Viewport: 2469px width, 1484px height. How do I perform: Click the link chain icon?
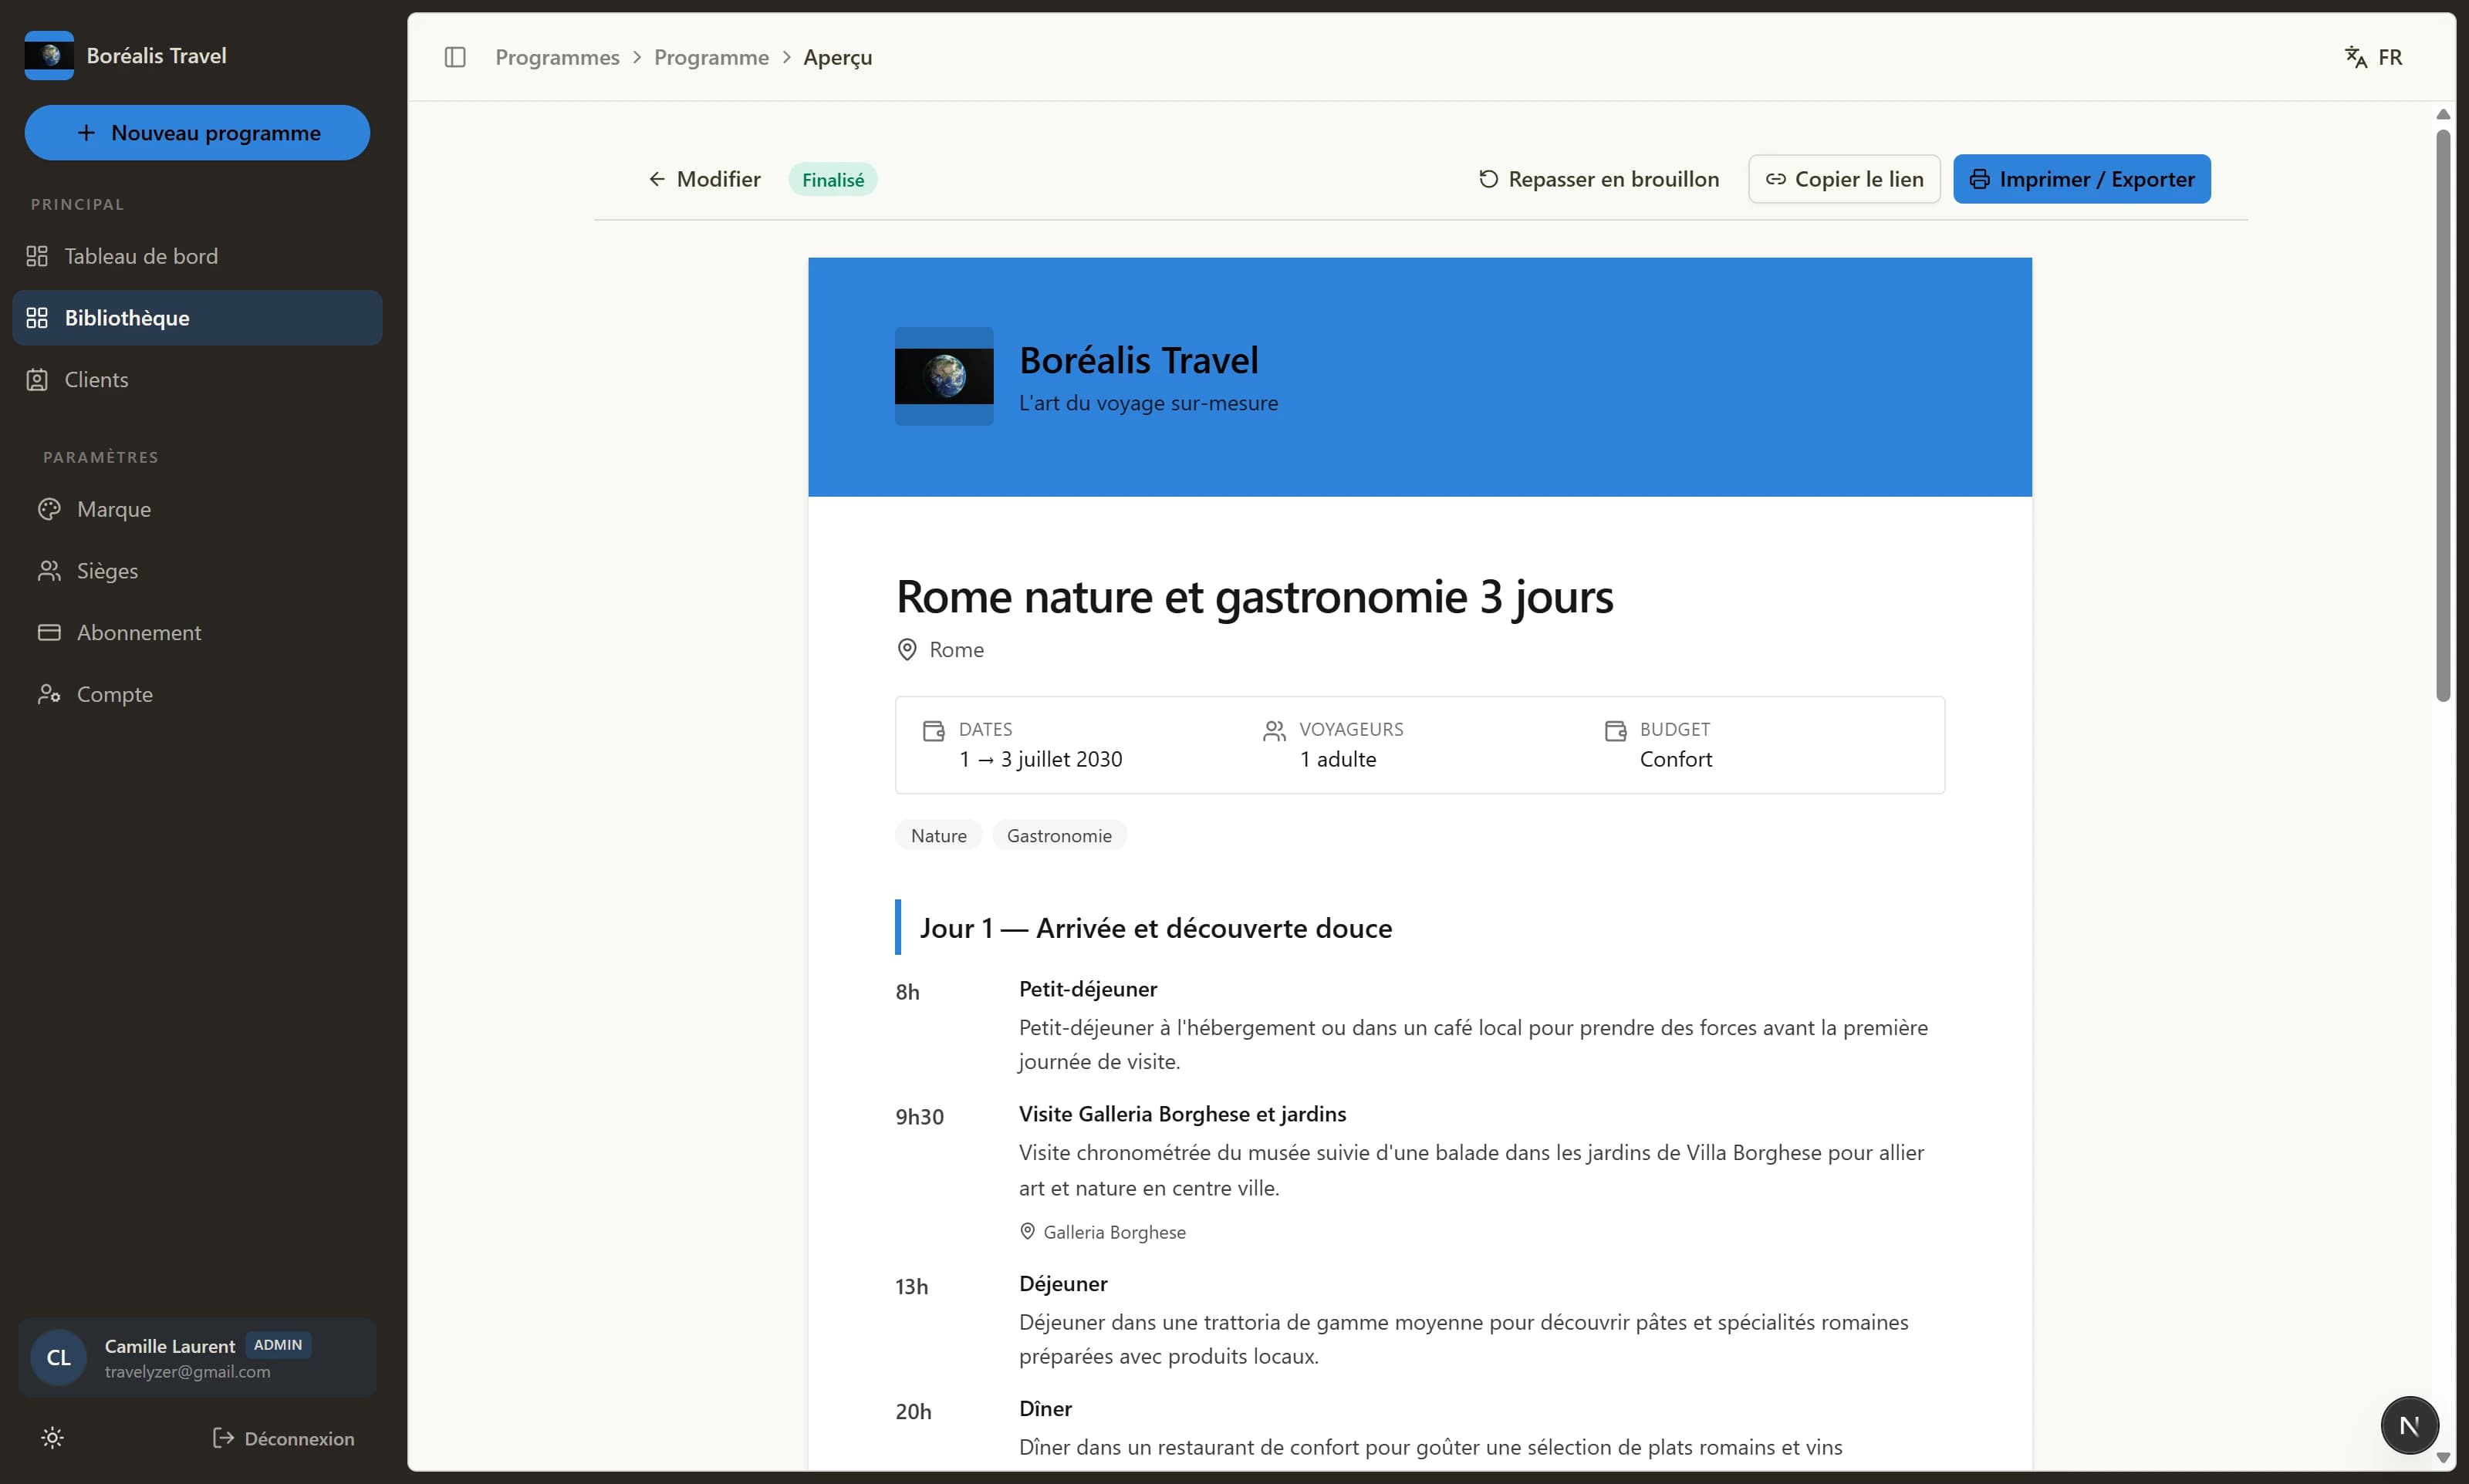click(1776, 179)
